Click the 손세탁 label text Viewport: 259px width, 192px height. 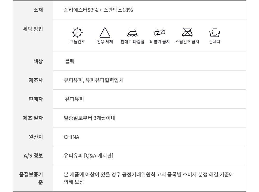click(214, 42)
